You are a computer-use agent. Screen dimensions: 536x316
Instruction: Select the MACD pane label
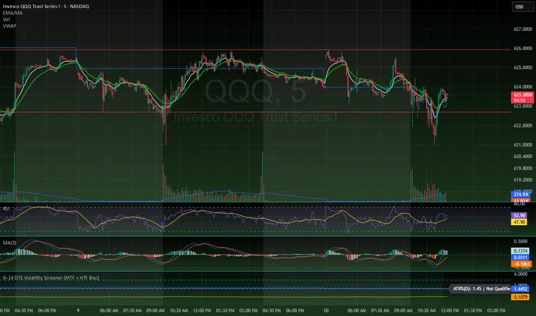(x=10, y=243)
